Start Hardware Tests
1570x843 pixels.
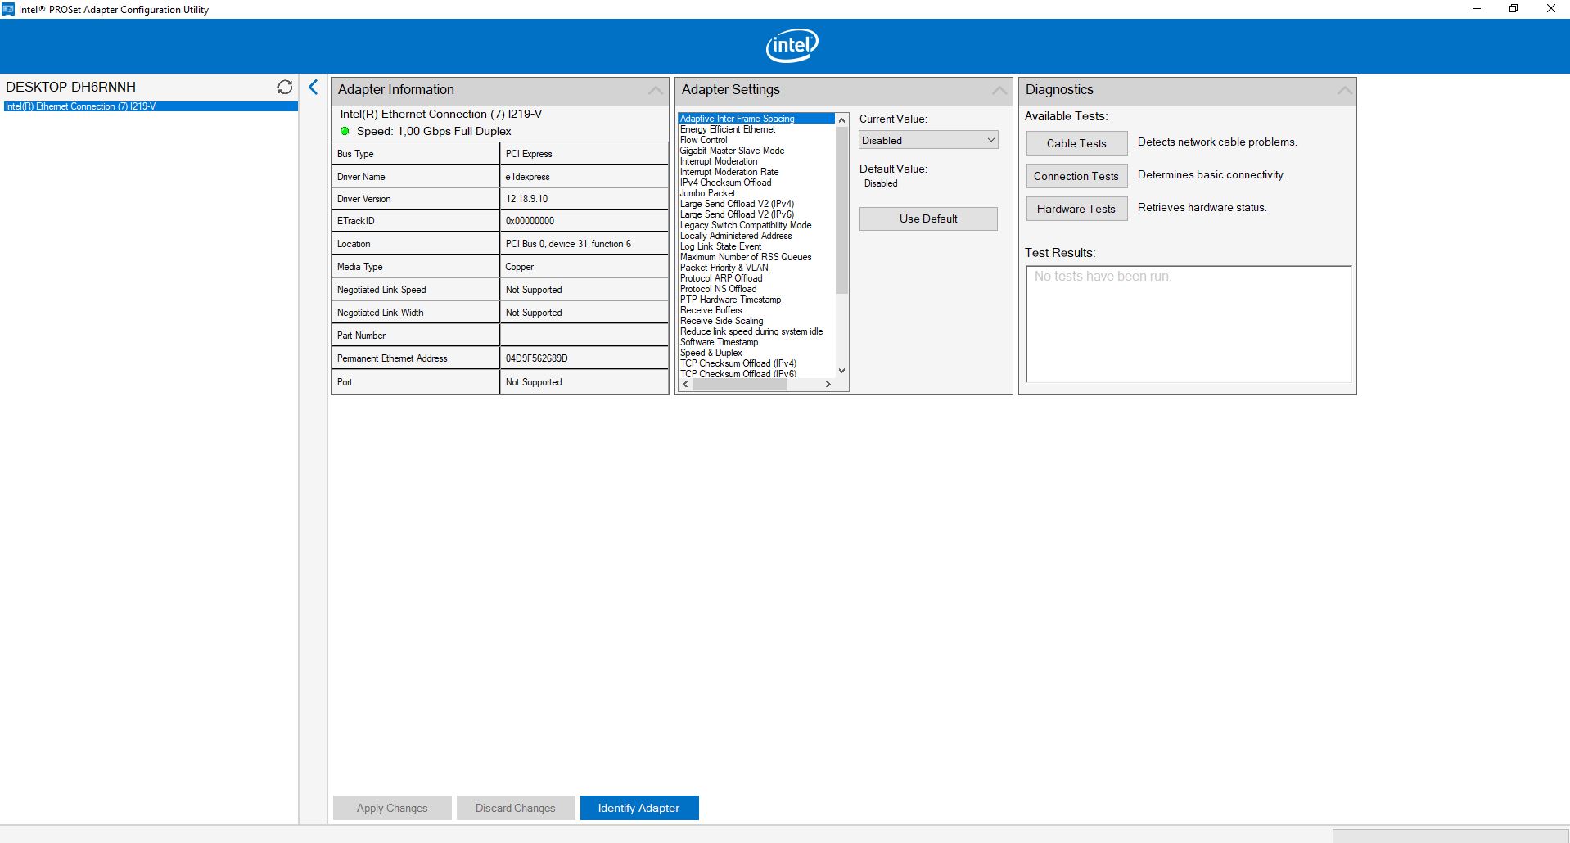click(x=1076, y=209)
